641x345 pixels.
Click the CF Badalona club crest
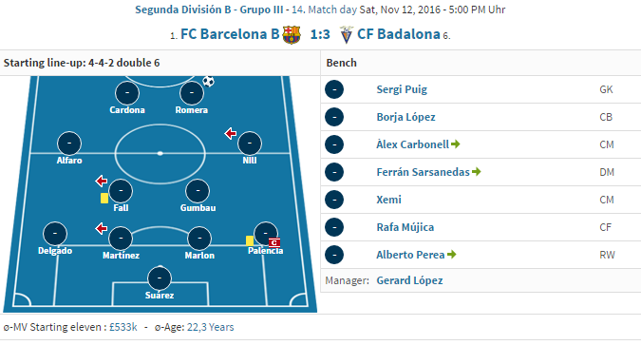coord(347,35)
